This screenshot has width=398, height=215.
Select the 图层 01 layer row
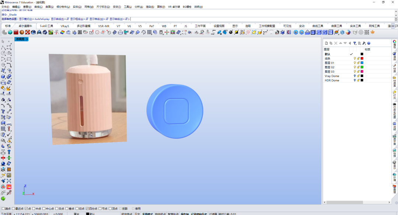[358, 63]
